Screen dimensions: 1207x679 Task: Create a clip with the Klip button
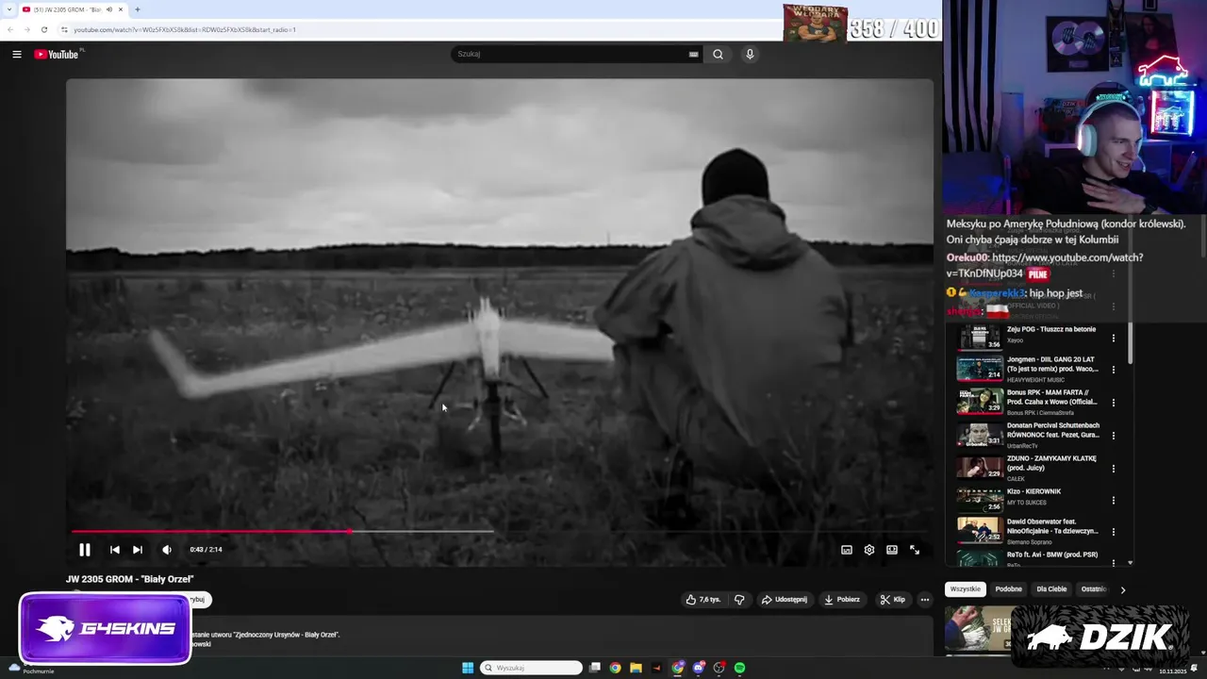892,600
